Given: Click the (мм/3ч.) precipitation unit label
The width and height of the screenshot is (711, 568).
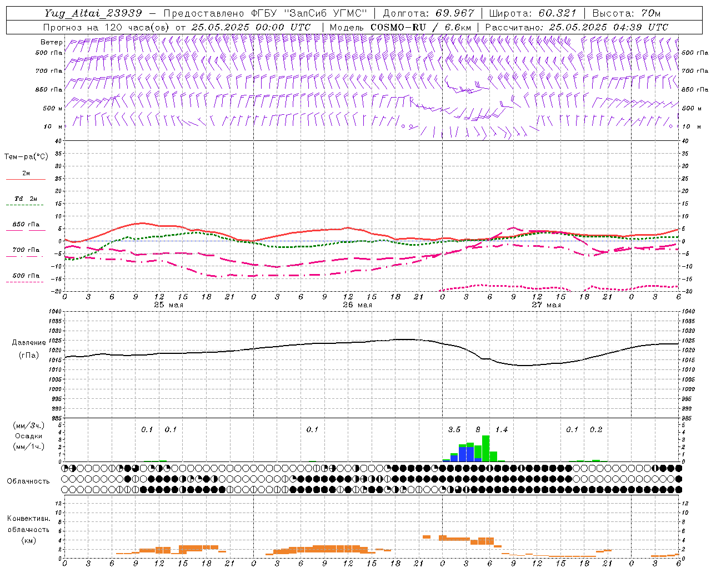Looking at the screenshot, I should click(28, 425).
